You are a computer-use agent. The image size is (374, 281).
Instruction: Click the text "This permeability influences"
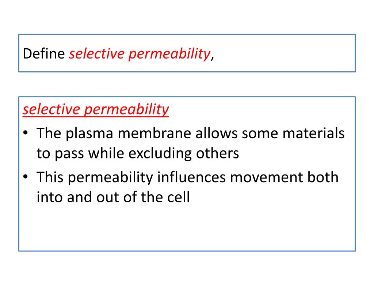click(x=131, y=177)
